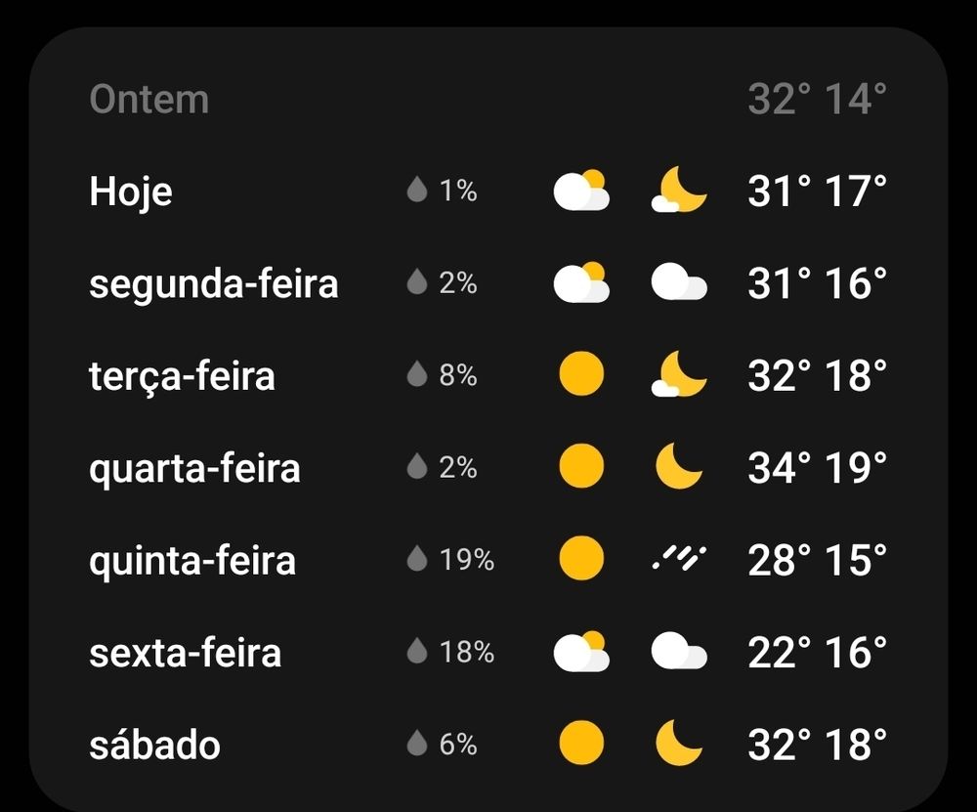Viewport: 977px width, 812px height.
Task: Tap the cloudy moon night icon for Hoje
Action: [x=679, y=191]
